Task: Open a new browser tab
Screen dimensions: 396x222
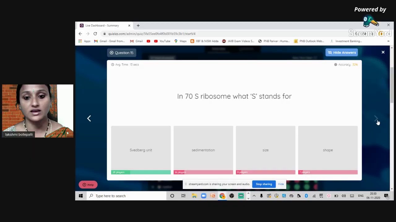Action: pyautogui.click(x=138, y=26)
